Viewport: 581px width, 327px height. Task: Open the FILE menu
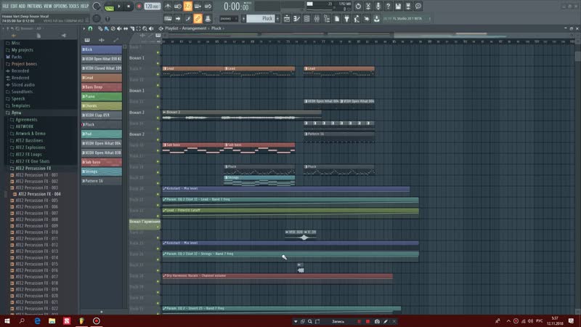(6, 6)
